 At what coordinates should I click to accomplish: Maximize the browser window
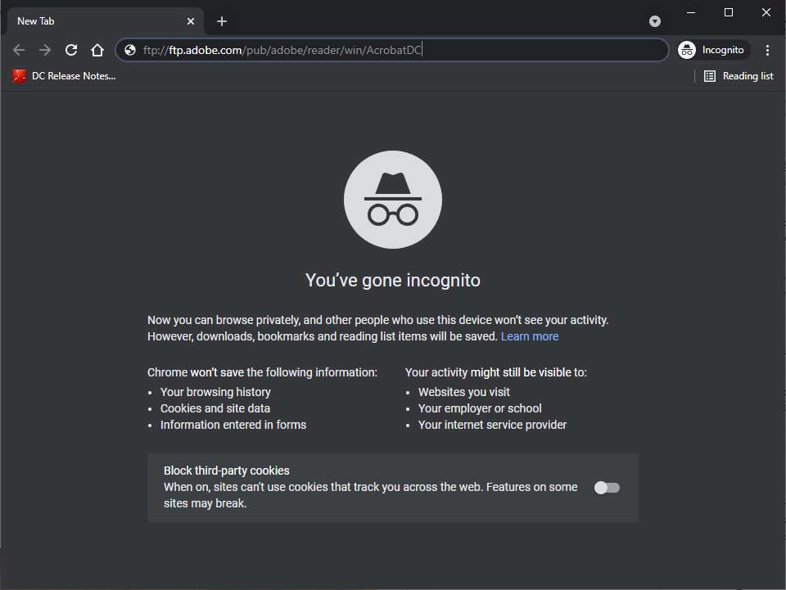(x=729, y=12)
